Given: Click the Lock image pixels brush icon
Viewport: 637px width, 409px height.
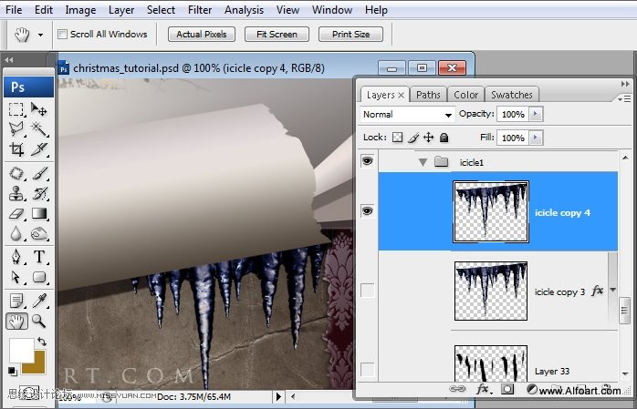Looking at the screenshot, I should click(x=413, y=138).
